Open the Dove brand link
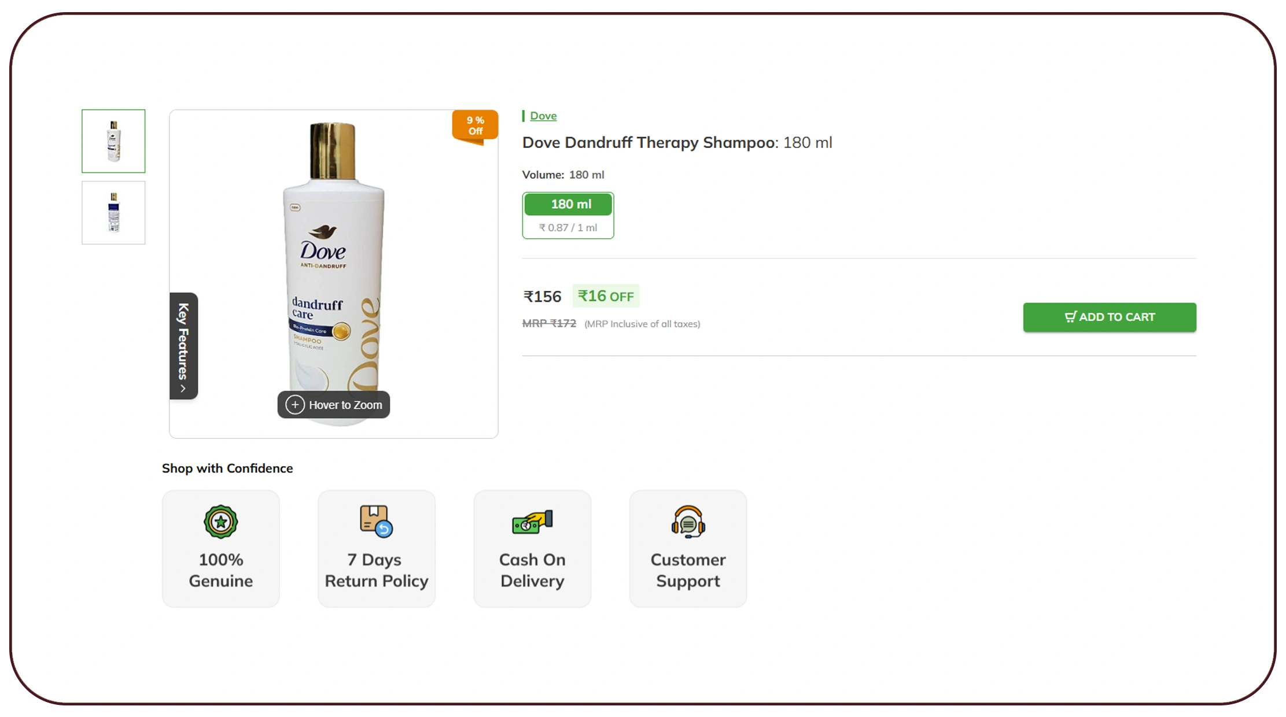1286x717 pixels. point(543,116)
